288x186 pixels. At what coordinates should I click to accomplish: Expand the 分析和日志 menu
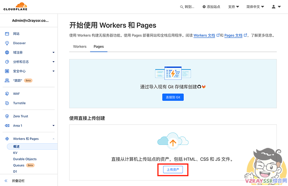pos(53,62)
